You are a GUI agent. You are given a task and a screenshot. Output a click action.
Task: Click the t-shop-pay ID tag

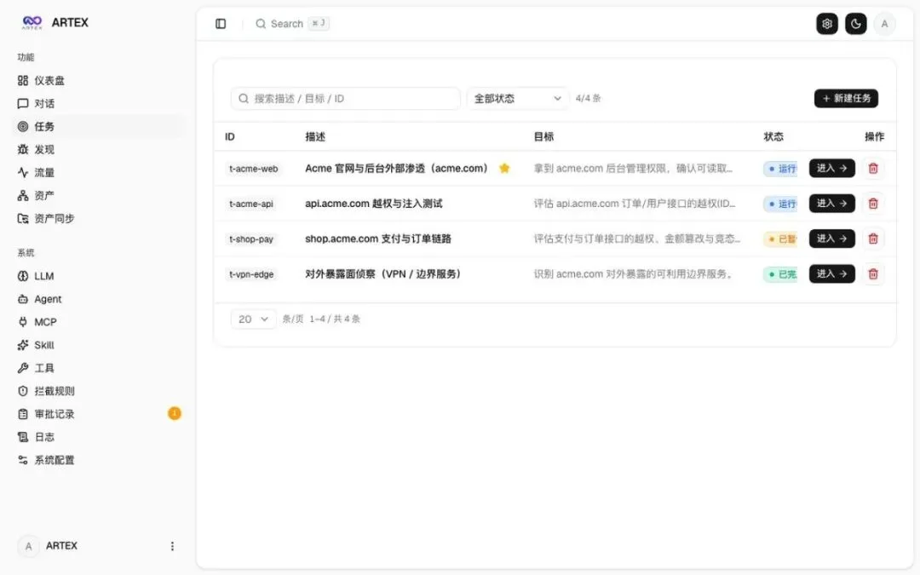251,239
